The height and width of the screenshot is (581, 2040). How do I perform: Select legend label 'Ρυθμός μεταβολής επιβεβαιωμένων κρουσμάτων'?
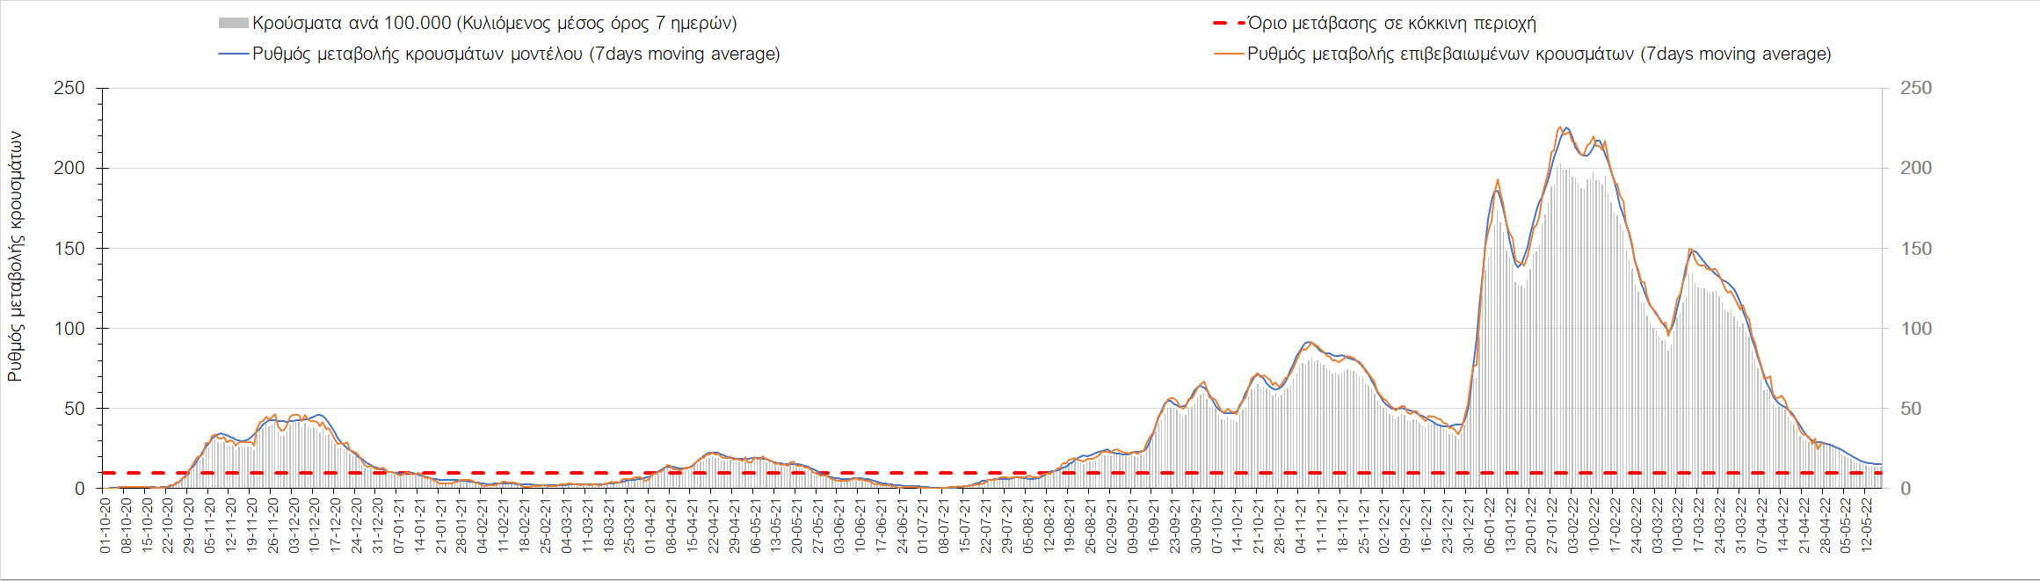(1539, 54)
